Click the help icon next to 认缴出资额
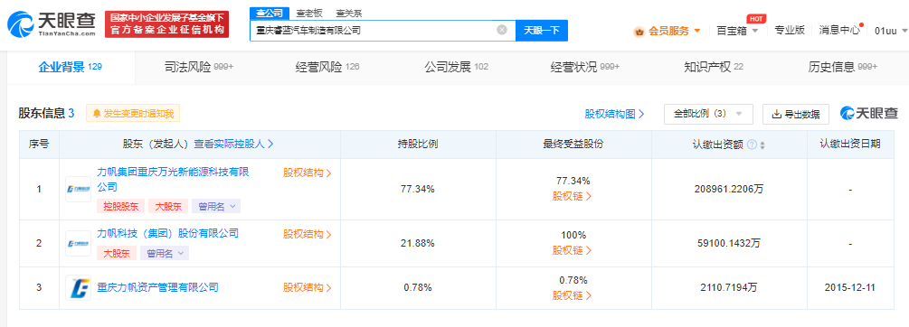 [x=752, y=145]
